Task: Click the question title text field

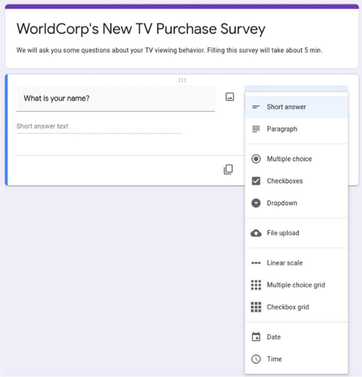Action: pyautogui.click(x=116, y=98)
